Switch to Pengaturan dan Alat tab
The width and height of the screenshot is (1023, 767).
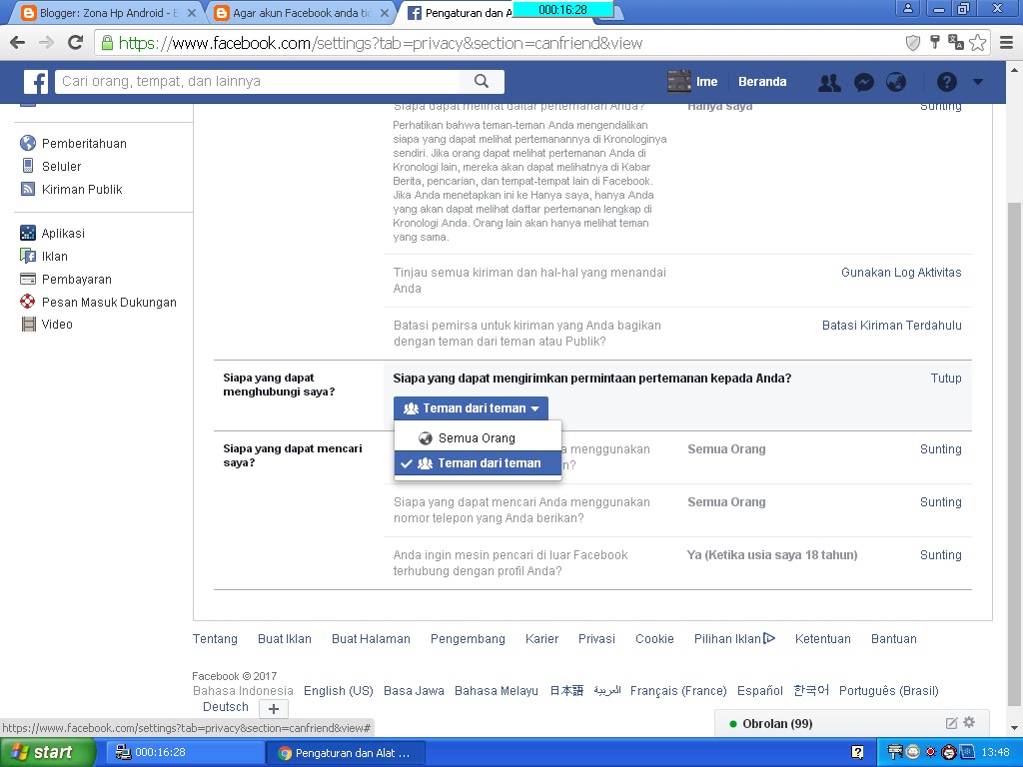pyautogui.click(x=468, y=12)
